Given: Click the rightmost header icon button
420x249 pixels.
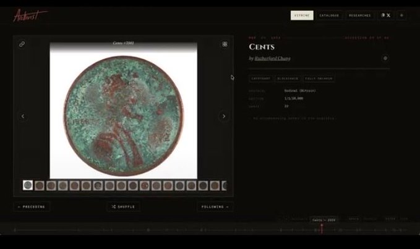Looking at the screenshot, I should pyautogui.click(x=401, y=15).
